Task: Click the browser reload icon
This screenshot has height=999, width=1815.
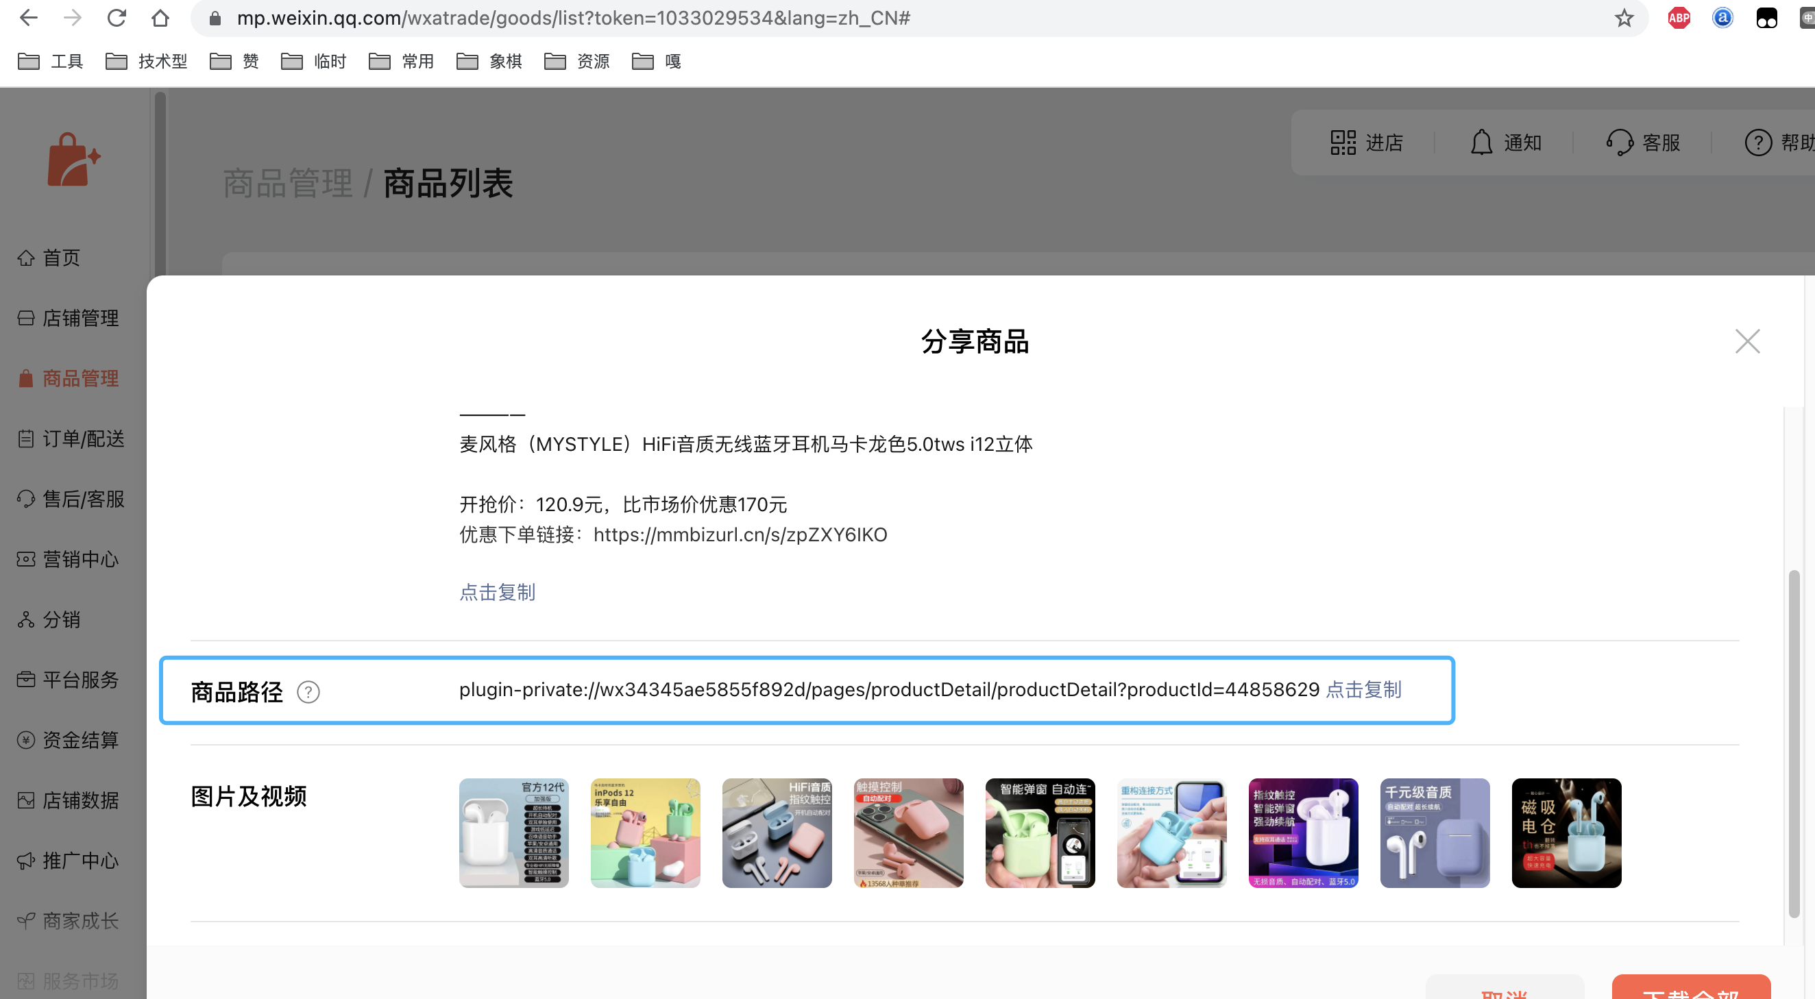Action: [x=117, y=18]
